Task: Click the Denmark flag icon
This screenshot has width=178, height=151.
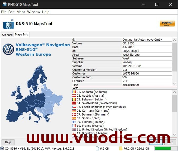Action: pyautogui.click(x=74, y=114)
